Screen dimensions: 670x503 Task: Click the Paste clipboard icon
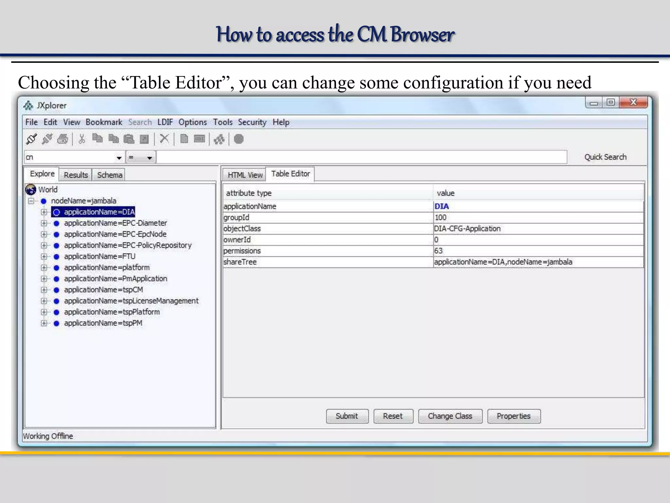129,139
